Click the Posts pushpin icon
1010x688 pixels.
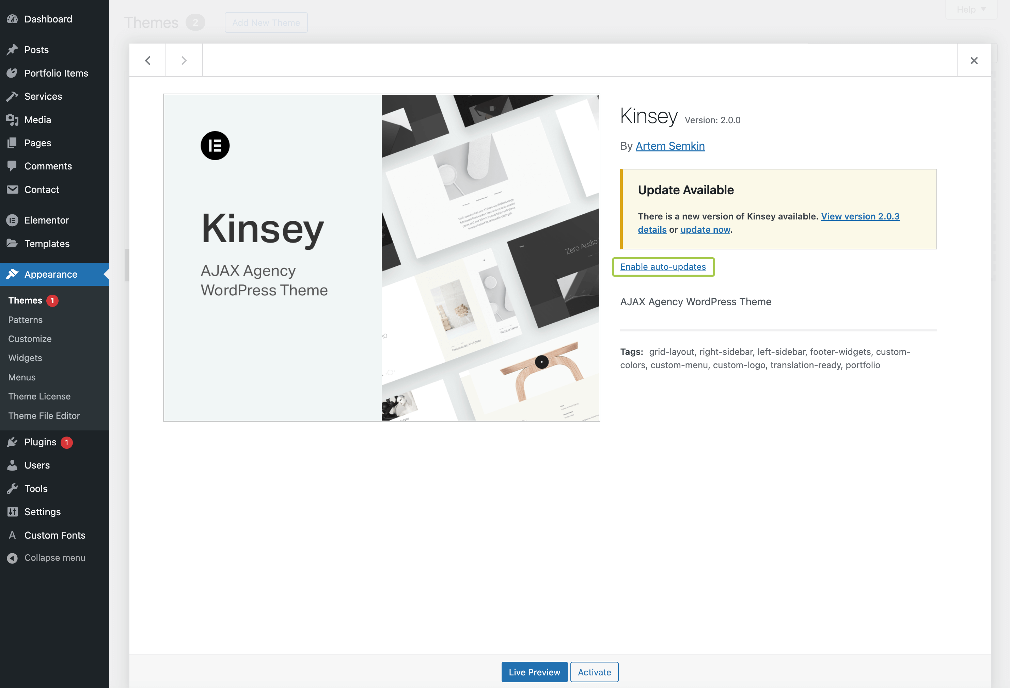click(12, 50)
